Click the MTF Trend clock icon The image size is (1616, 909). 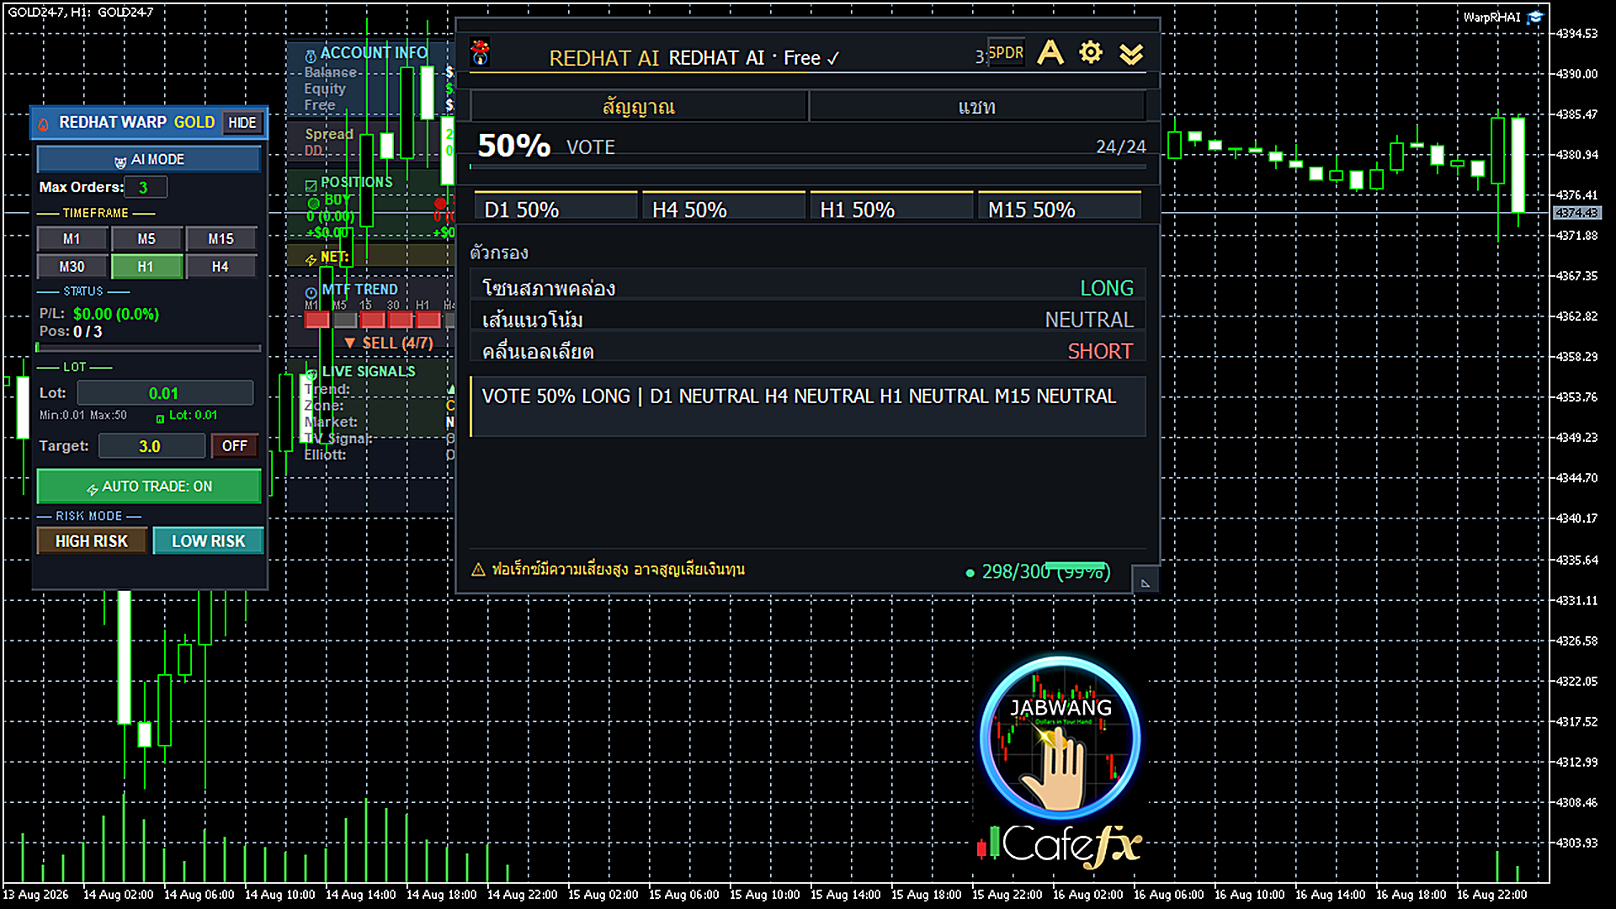coord(311,292)
